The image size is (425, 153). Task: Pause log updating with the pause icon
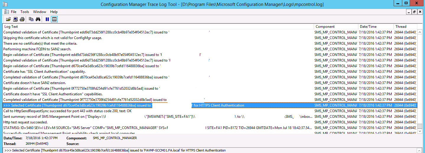(x=47, y=19)
